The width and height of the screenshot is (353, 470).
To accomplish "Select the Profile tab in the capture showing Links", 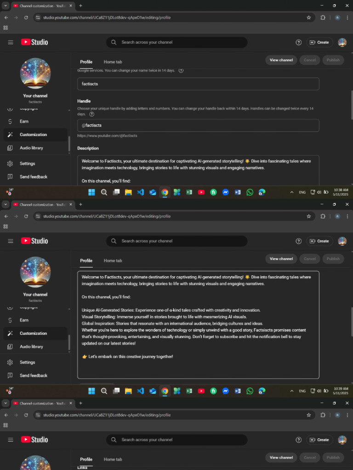I will [86, 459].
